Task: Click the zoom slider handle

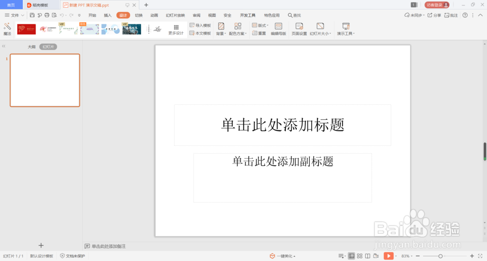Action: point(440,256)
